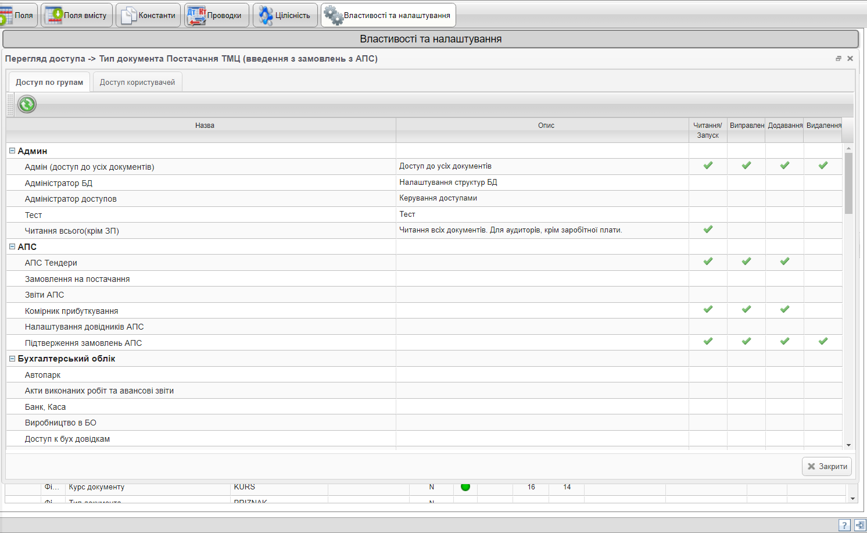Screen dimensions: 867x533
Task: Toggle edit checkmark for Підтверження замовлень АПС
Action: pos(746,342)
